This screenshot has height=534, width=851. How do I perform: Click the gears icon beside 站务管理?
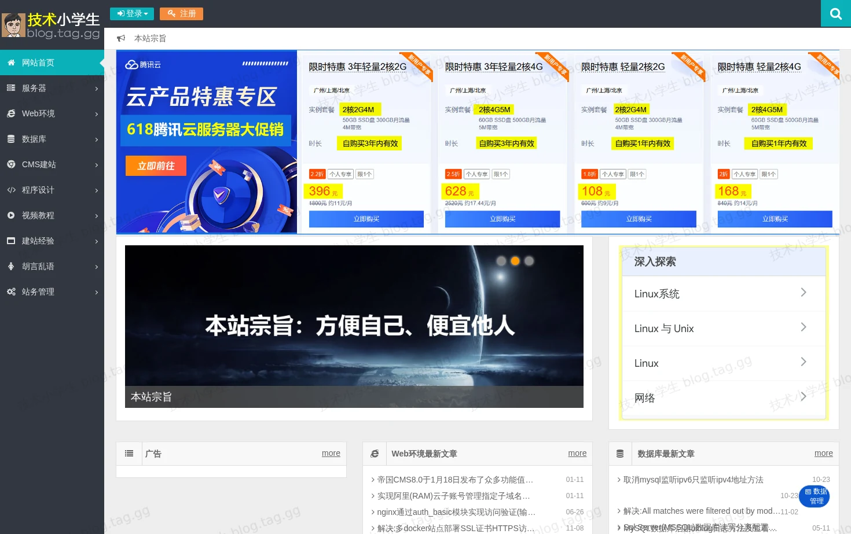pos(11,292)
